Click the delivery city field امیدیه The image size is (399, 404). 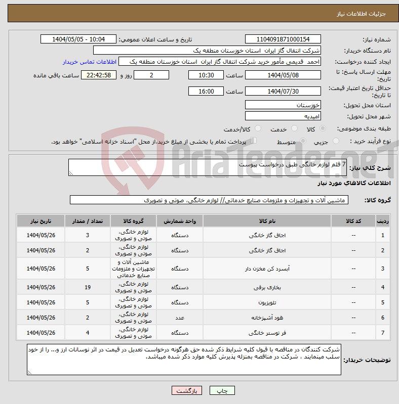coord(283,116)
